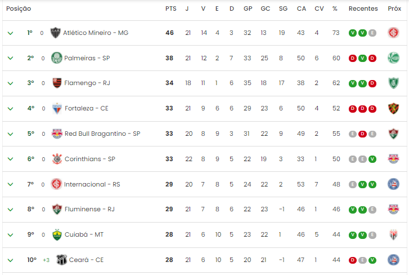
Task: Click the Atlético Mineiro team crest
Action: tap(55, 33)
